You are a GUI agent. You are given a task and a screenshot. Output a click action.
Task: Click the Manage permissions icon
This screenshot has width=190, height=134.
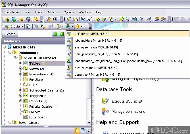(105, 111)
